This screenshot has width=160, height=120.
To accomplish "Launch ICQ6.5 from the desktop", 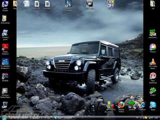I will [x=153, y=92].
